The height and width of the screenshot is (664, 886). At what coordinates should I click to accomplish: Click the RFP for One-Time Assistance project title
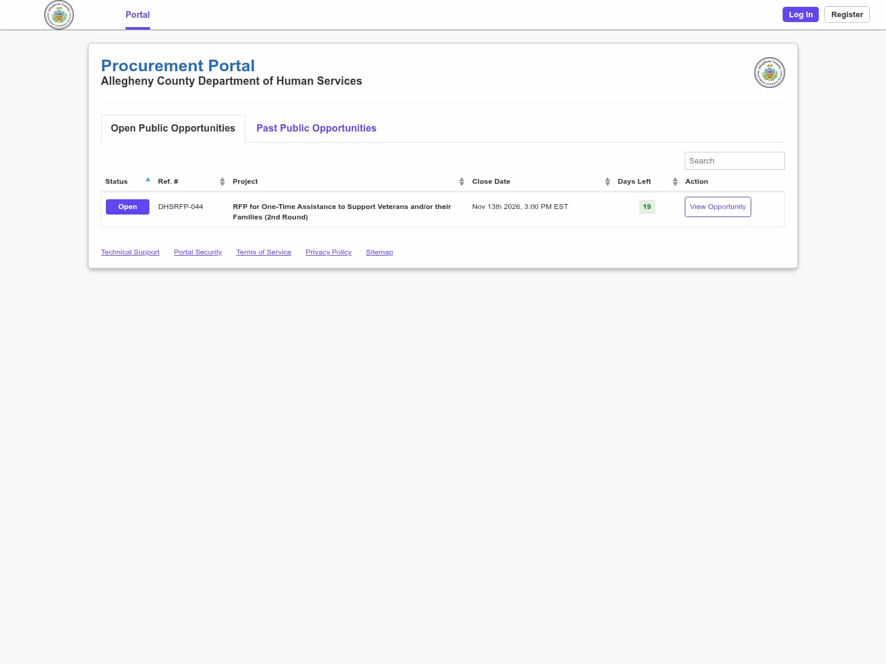(341, 211)
